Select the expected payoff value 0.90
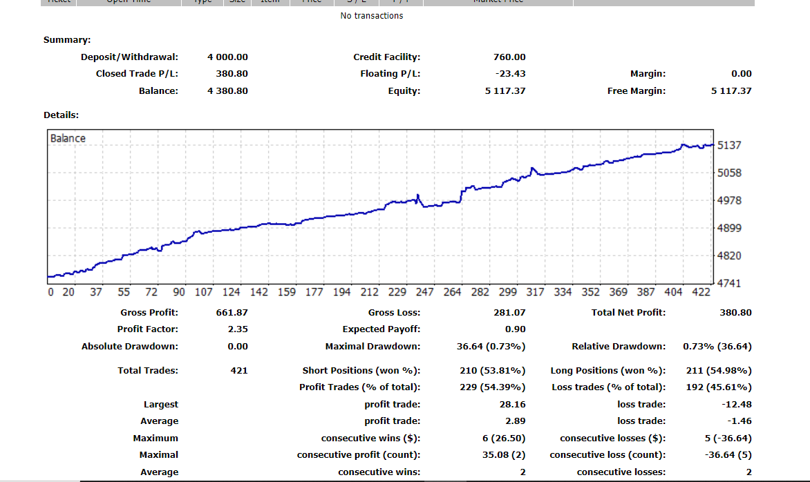 pyautogui.click(x=516, y=329)
